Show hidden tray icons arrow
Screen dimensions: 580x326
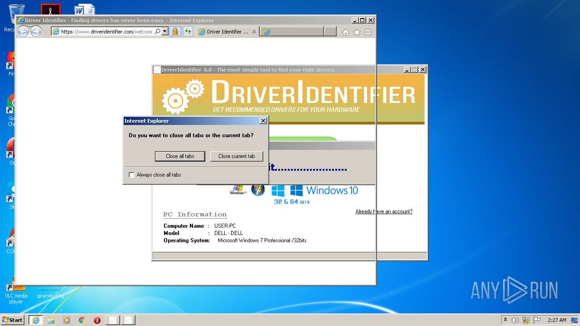[505, 320]
